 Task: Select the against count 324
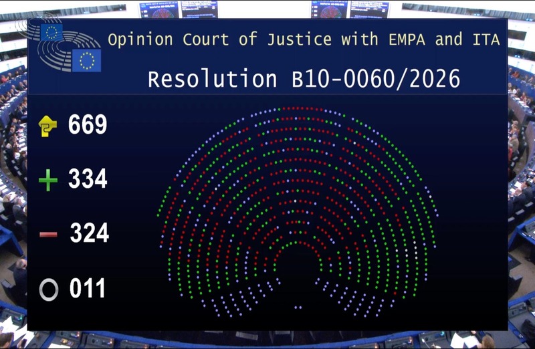tap(89, 235)
